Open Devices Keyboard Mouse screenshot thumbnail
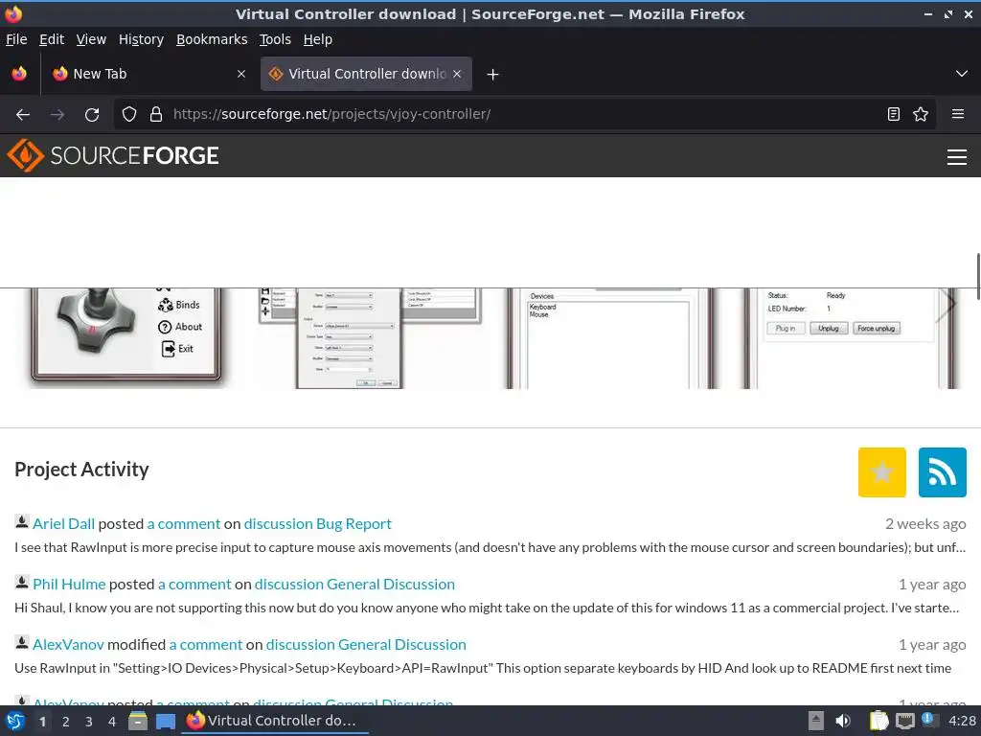Image resolution: width=981 pixels, height=736 pixels. [610, 338]
